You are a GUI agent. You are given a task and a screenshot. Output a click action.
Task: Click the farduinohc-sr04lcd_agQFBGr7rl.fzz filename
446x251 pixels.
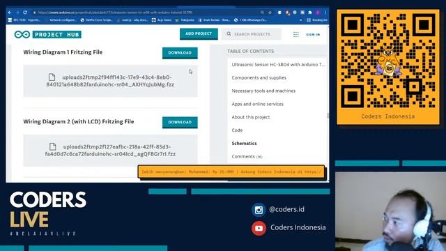coord(110,151)
